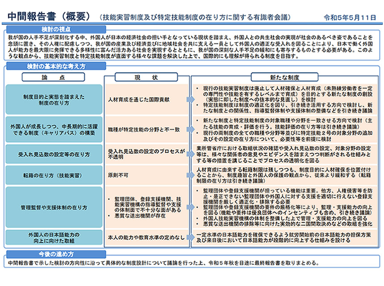
Task: Click the cell "受入れ見込数の設定のプロセスが不透明"
Action: coord(146,154)
